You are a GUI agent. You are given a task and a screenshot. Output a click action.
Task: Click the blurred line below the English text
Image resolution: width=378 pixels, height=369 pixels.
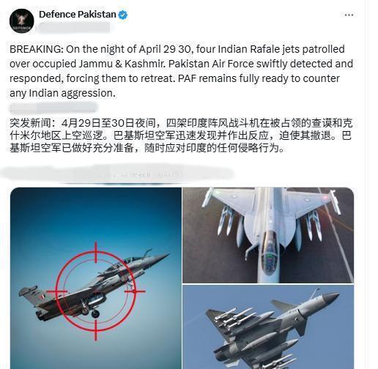(x=53, y=108)
